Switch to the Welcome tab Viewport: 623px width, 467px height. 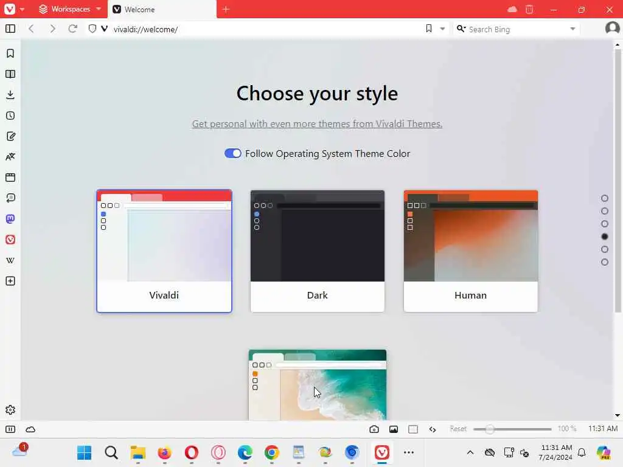pyautogui.click(x=162, y=9)
